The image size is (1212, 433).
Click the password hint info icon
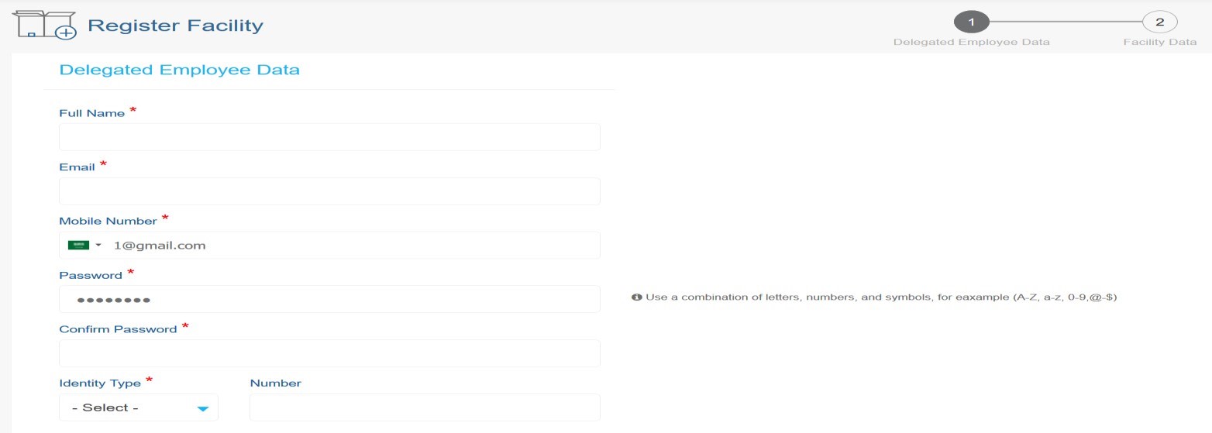(x=637, y=297)
